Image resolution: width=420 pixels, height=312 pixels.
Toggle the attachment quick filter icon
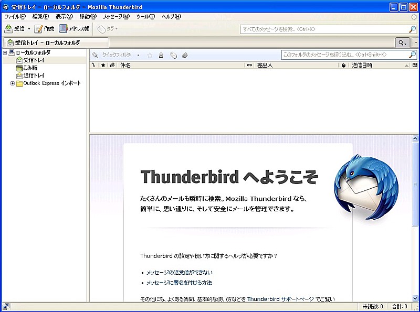(x=185, y=56)
